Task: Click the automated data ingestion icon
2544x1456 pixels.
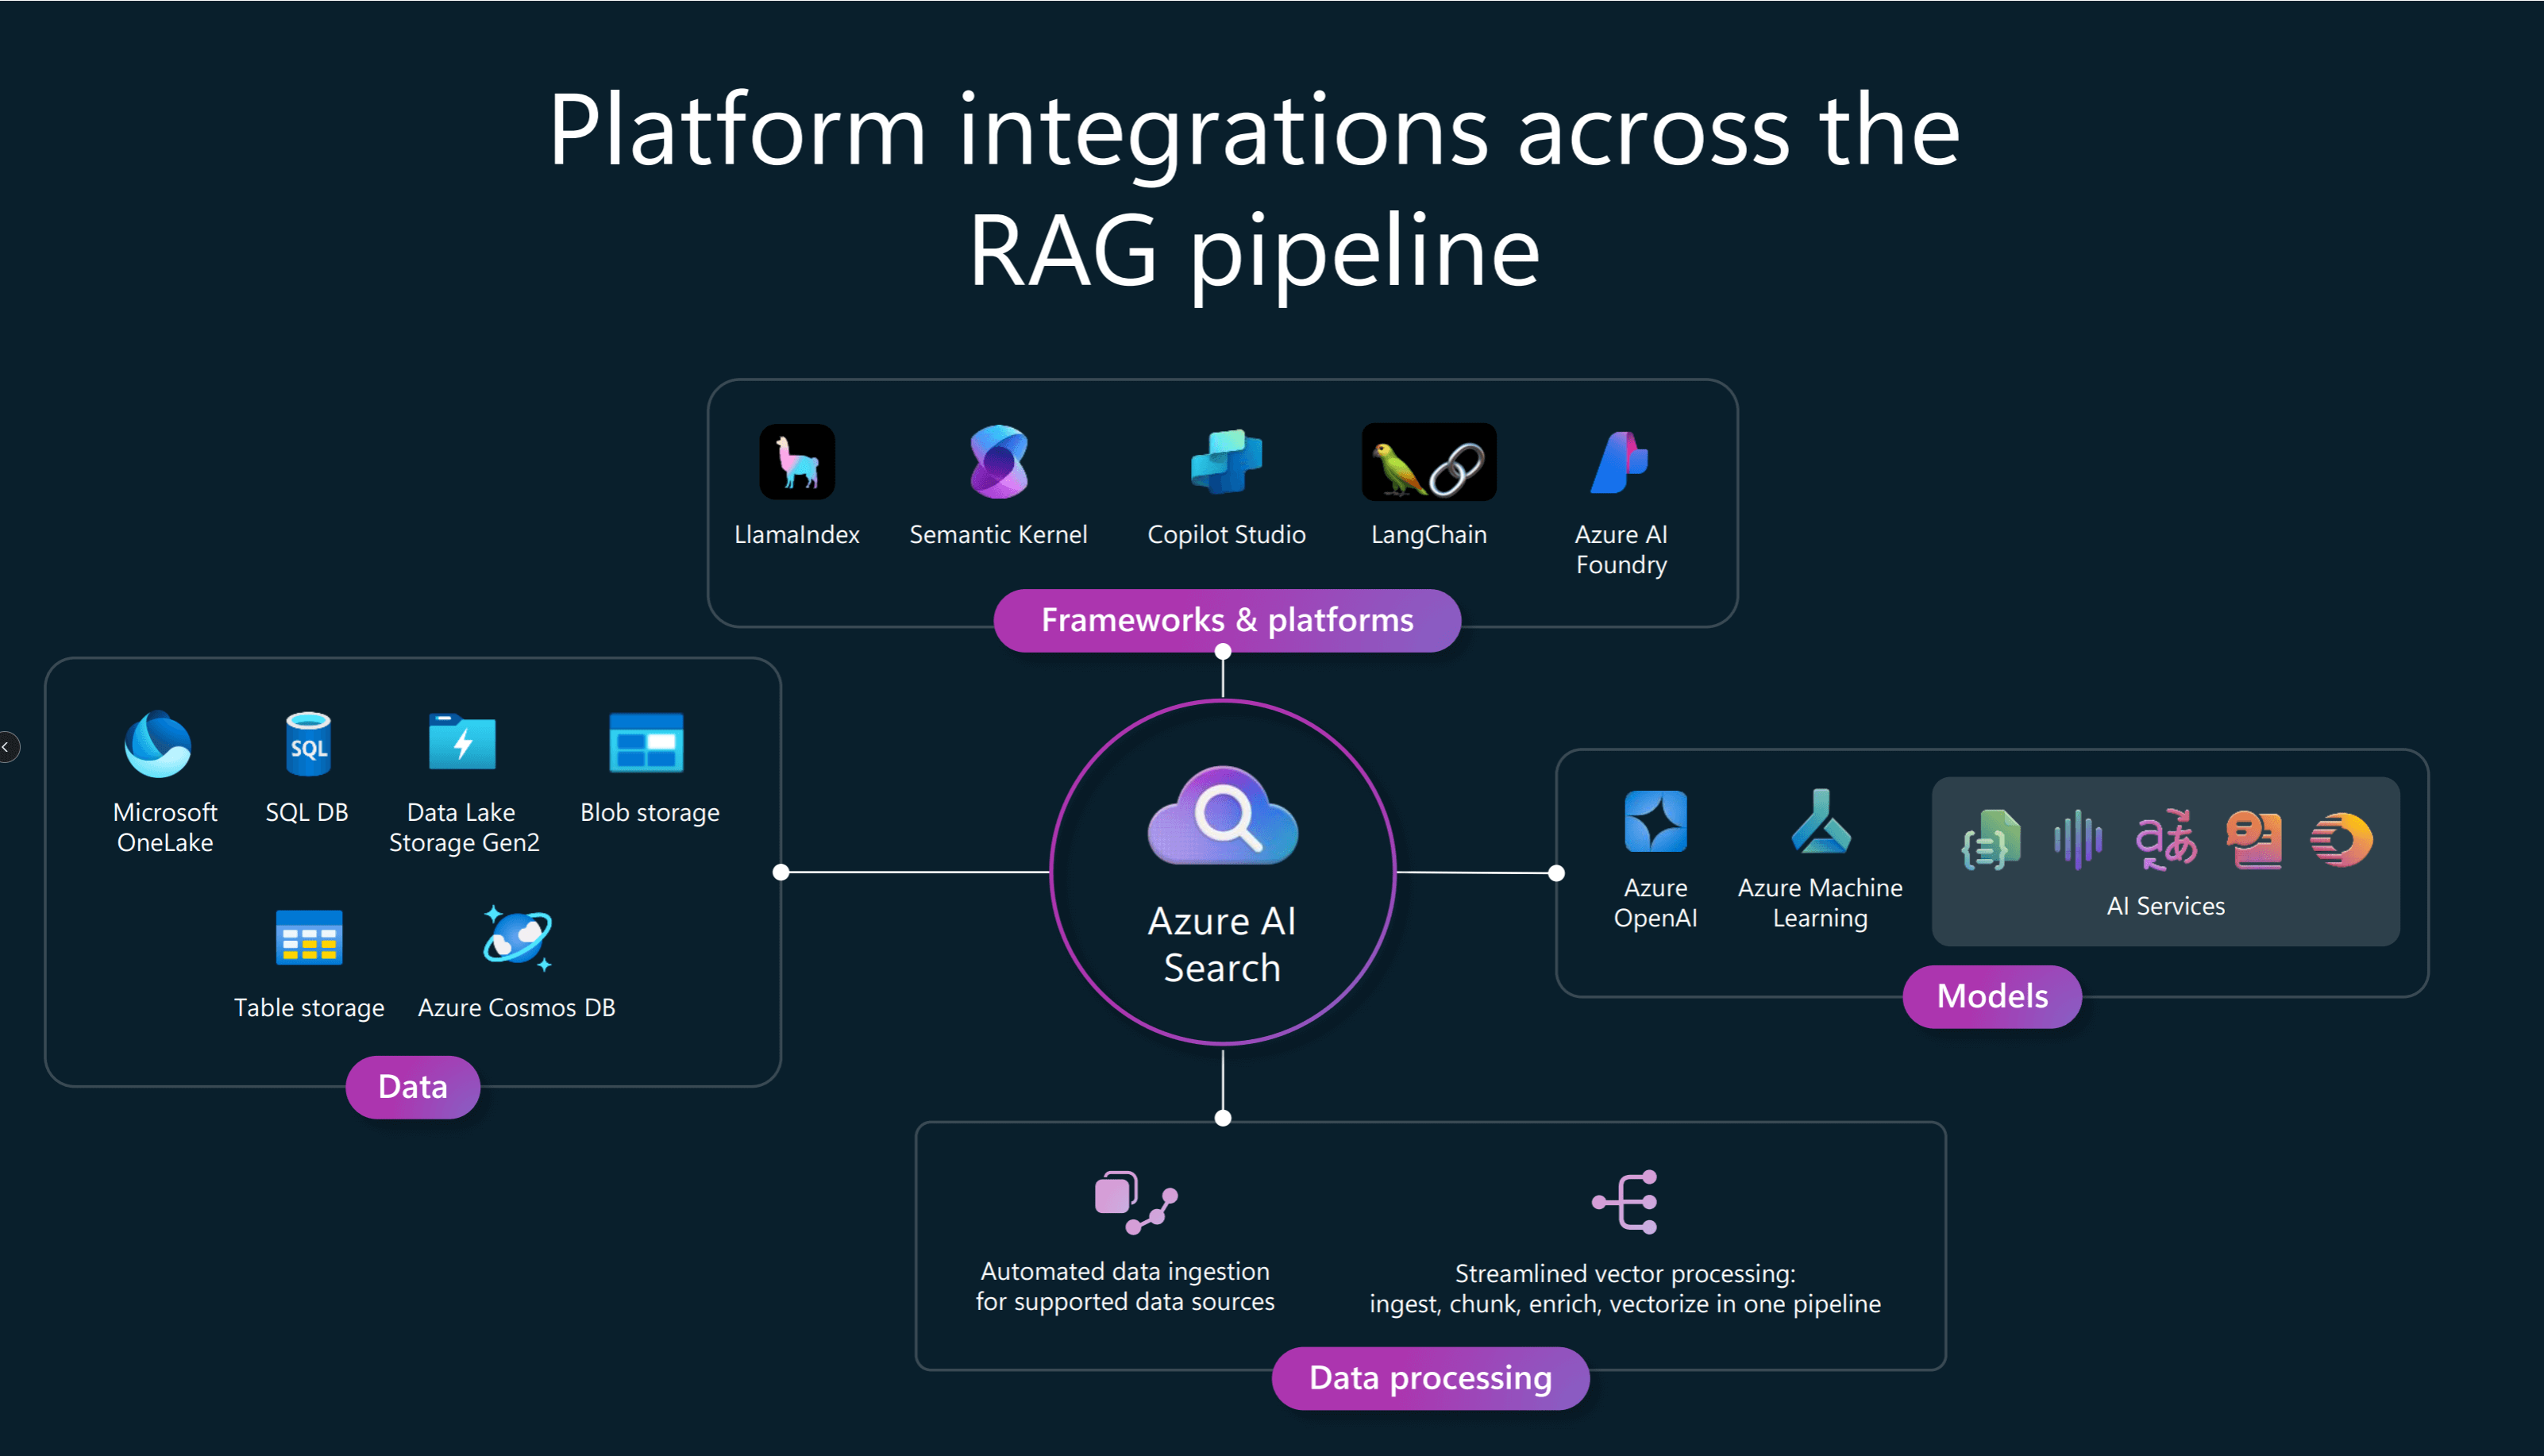Action: pos(1135,1202)
